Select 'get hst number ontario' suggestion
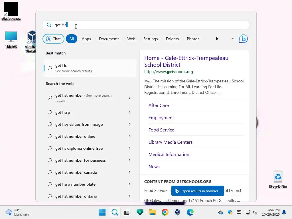Screen dimensions: 292x219 [90, 196]
